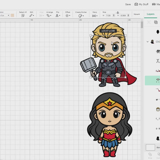Click the Flip tool icon
160x160 pixels.
pyautogui.click(x=57, y=15)
